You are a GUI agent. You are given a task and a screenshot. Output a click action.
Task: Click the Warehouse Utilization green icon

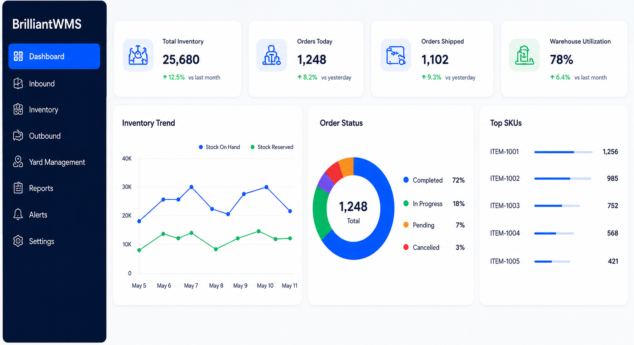click(x=524, y=55)
